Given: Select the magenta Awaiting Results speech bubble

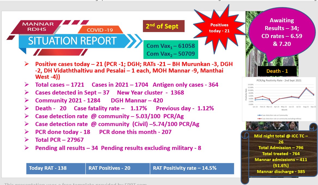Looking at the screenshot, I should click(282, 33).
